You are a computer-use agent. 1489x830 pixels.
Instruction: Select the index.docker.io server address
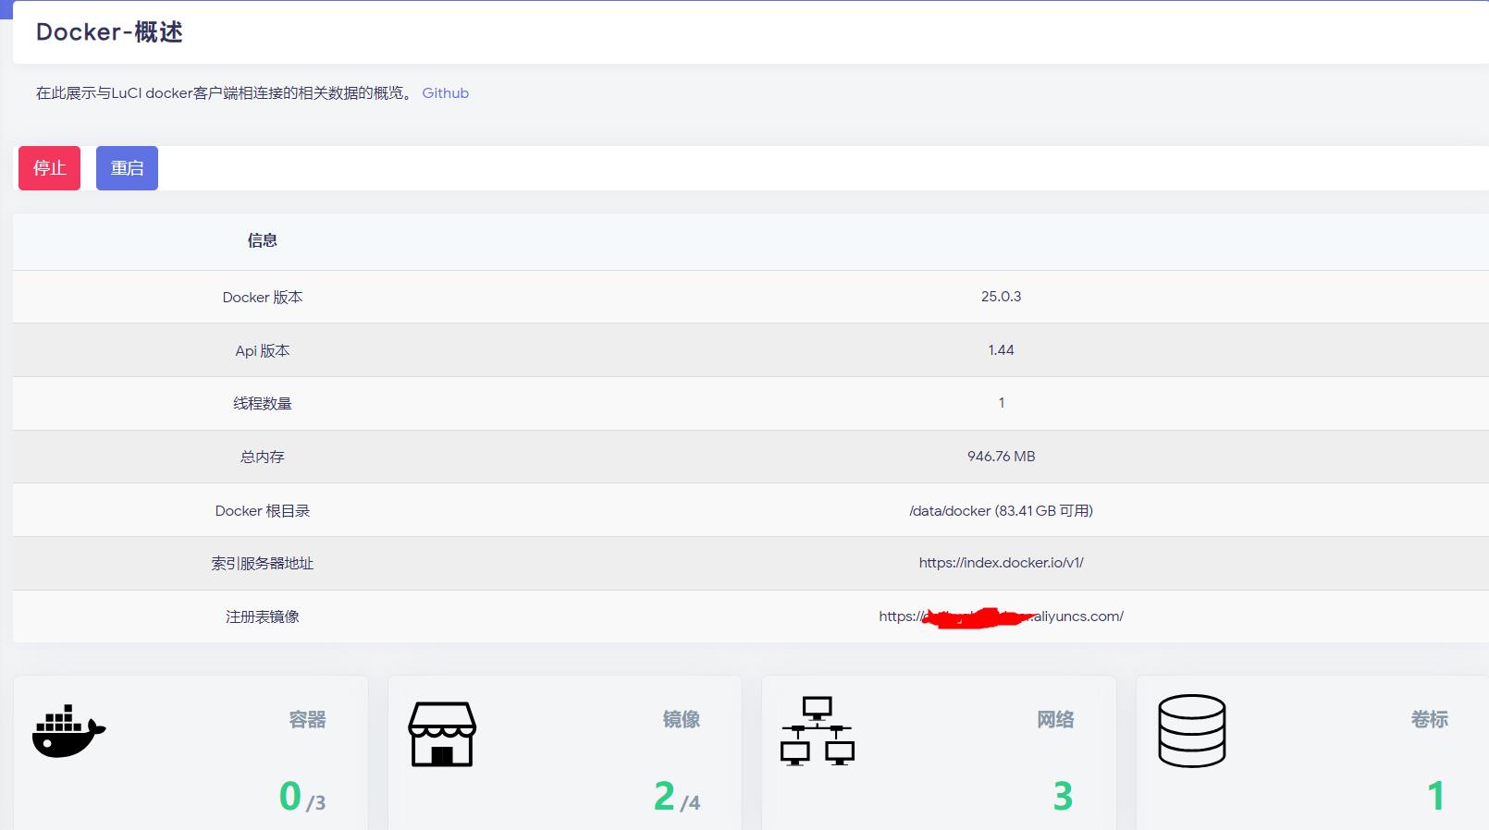point(1001,563)
